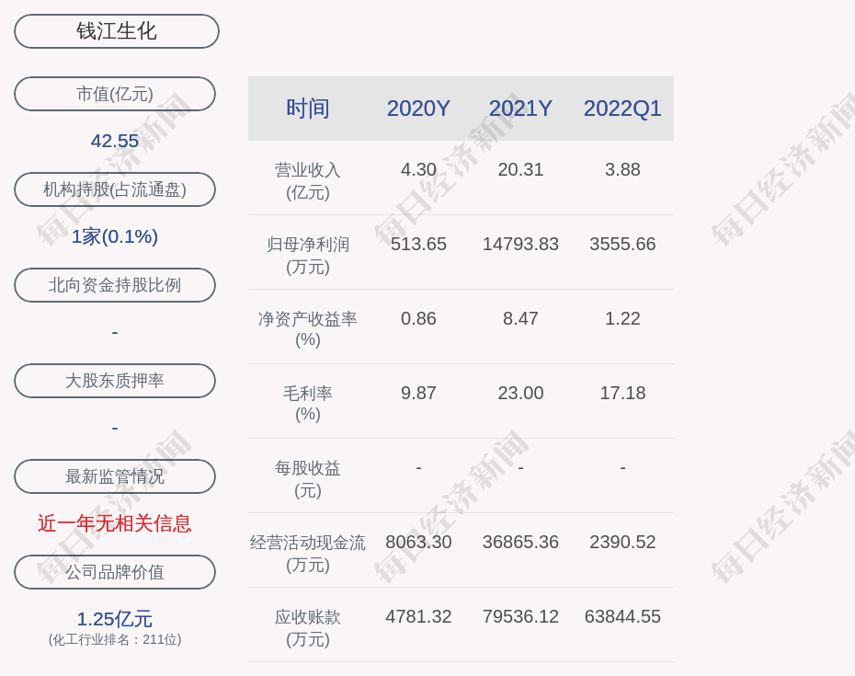Click receivables value 4781.32
The height and width of the screenshot is (676, 855).
point(418,616)
